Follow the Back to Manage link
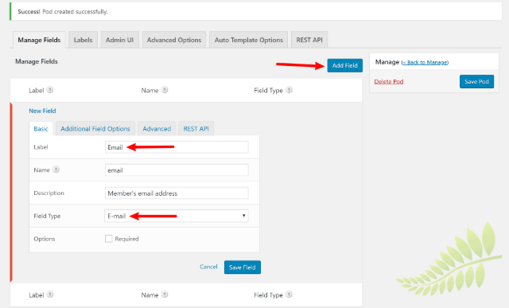This screenshot has height=308, width=509. (425, 62)
